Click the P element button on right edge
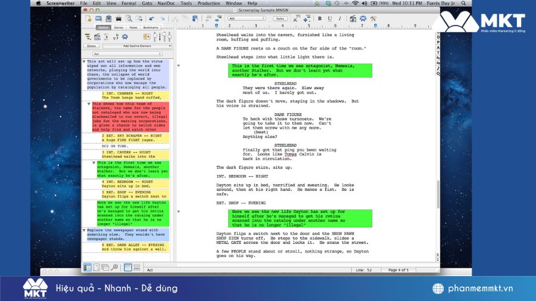Viewport: 536px width, 301px height. [438, 42]
